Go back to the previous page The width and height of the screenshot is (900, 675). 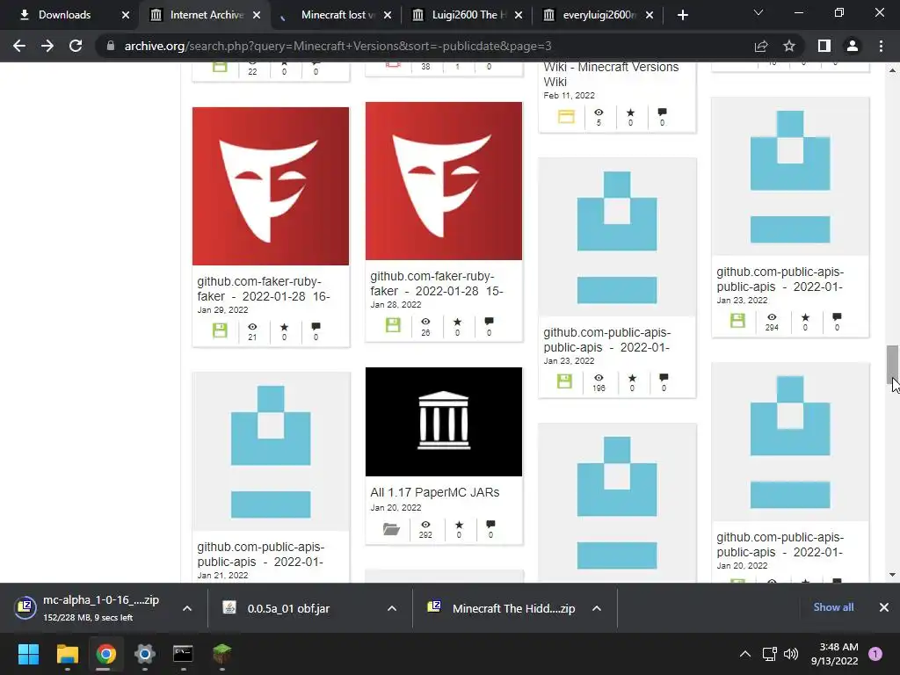19,46
